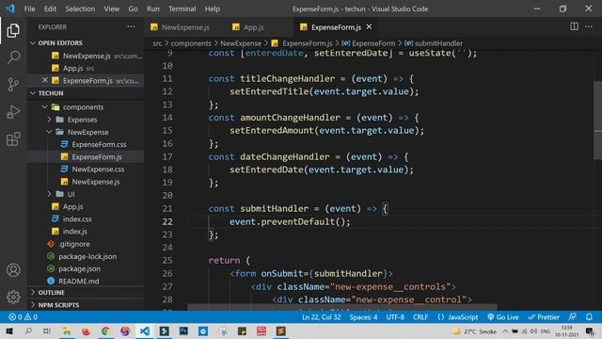Viewport: 602px width, 339px height.
Task: Open Windows Start menu
Action: point(8,331)
